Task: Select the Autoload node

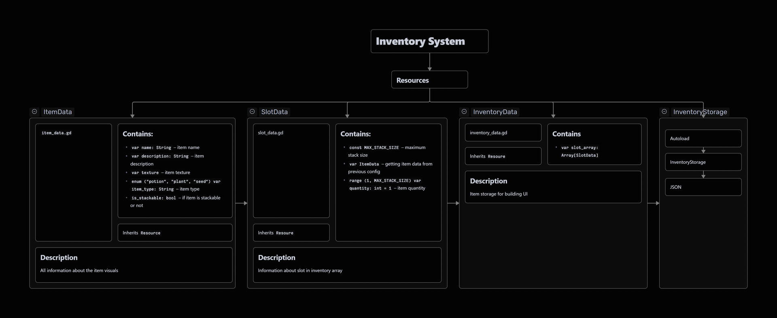Action: point(703,139)
